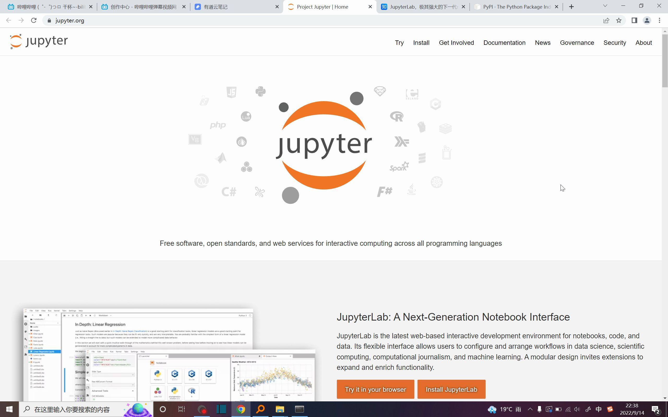Toggle the browser side panel

pyautogui.click(x=634, y=20)
